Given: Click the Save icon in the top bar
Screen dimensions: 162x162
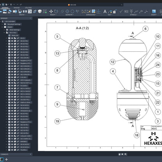Looking at the screenshot, I should pyautogui.click(x=11, y=5).
